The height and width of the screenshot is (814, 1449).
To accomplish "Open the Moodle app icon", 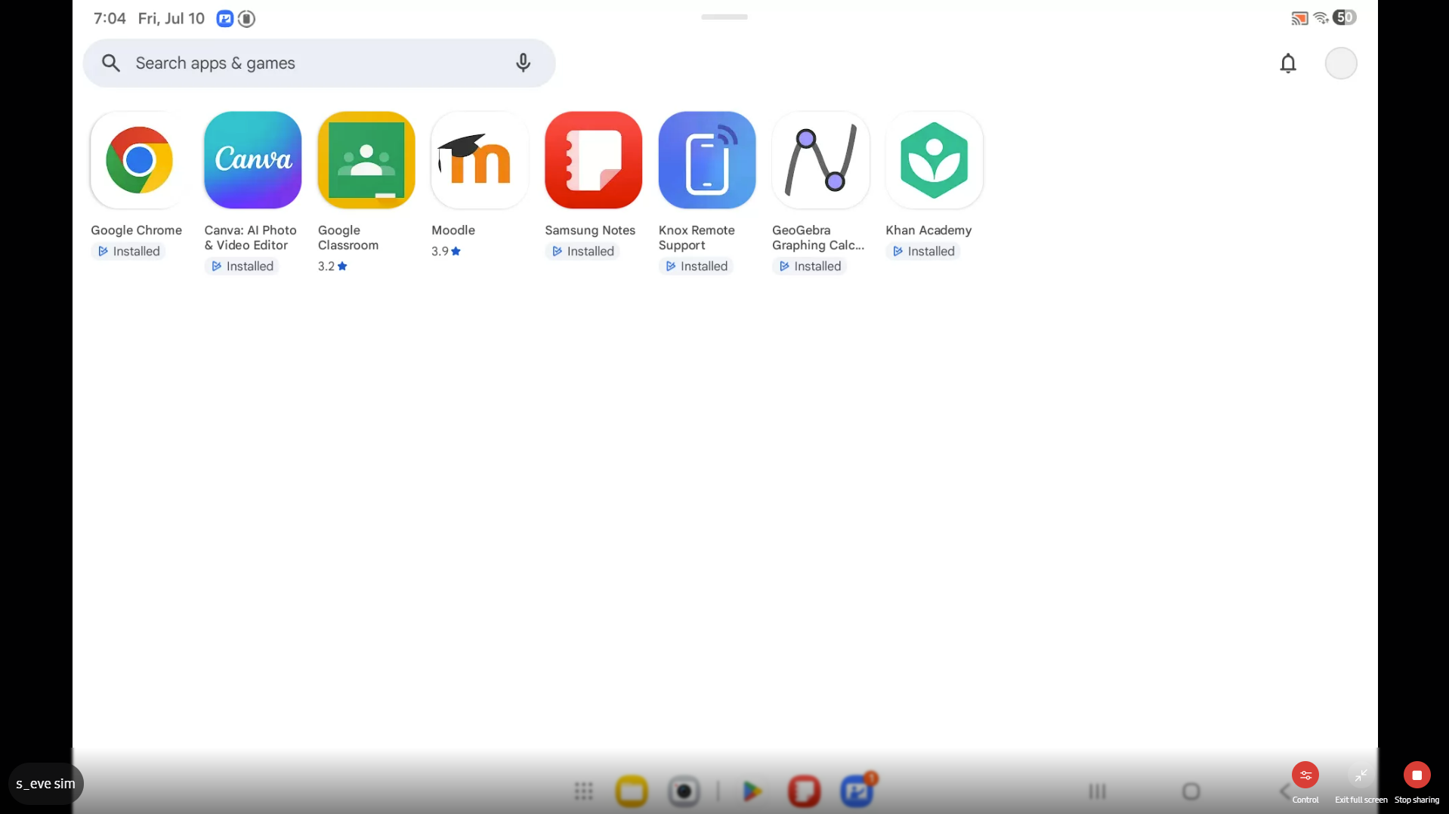I will (x=480, y=160).
